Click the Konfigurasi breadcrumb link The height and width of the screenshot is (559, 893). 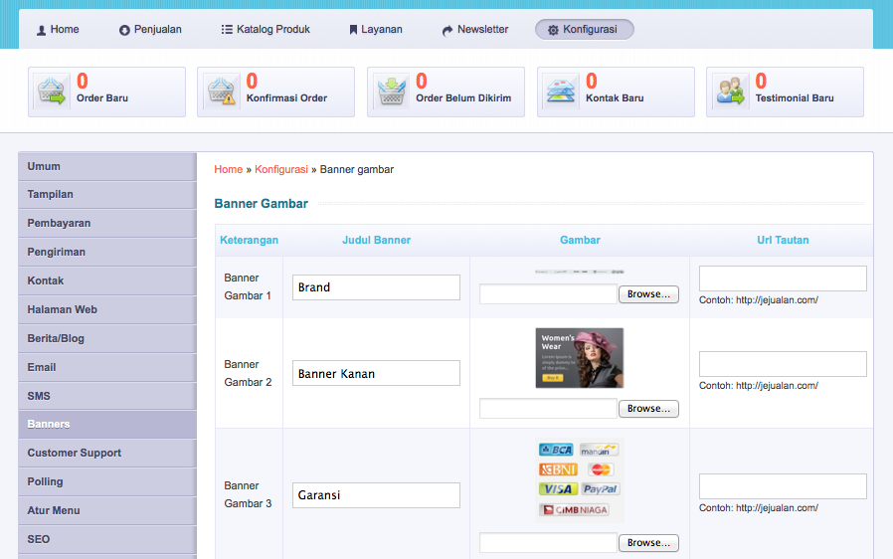(281, 169)
